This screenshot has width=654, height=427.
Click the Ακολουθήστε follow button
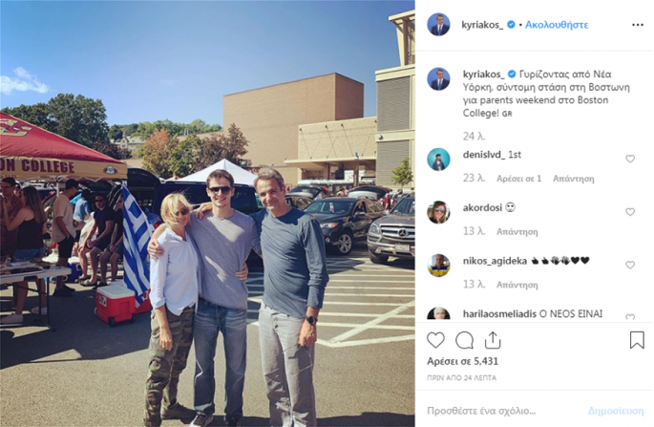[557, 25]
